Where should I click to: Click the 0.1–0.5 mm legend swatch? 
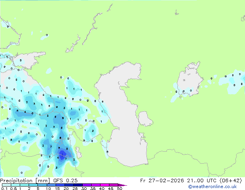tap(7, 185)
